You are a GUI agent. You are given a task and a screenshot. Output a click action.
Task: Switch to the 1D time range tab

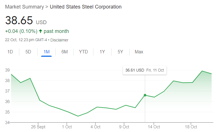tap(10, 52)
